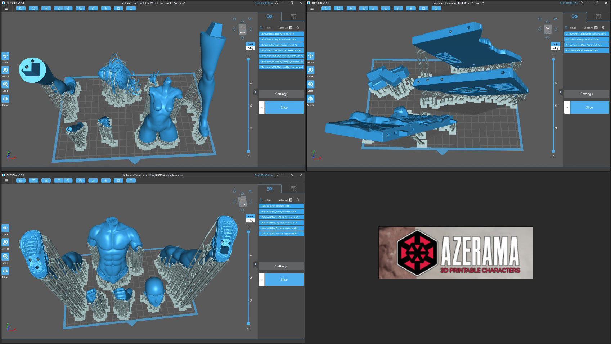
Task: Select Saitama Head file in the BP01Saitama list
Action: 281,206
